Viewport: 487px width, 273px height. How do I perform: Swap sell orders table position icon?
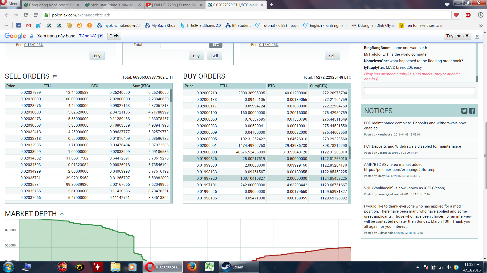coord(55,76)
